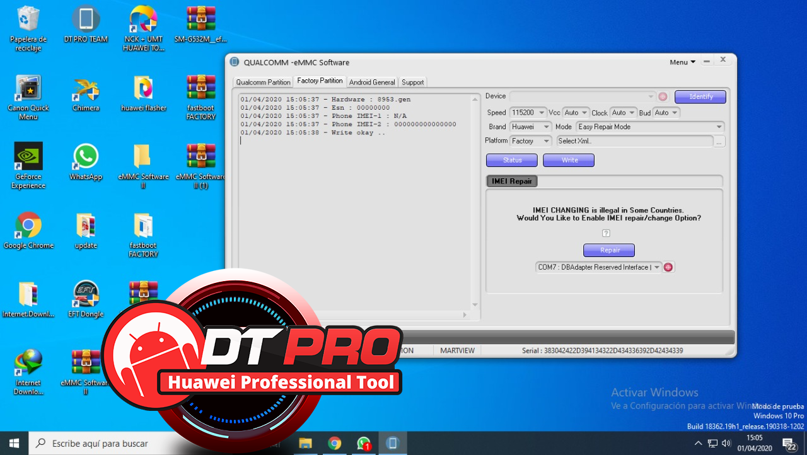807x455 pixels.
Task: Select the Google Chrome desktop shortcut
Action: (x=28, y=231)
